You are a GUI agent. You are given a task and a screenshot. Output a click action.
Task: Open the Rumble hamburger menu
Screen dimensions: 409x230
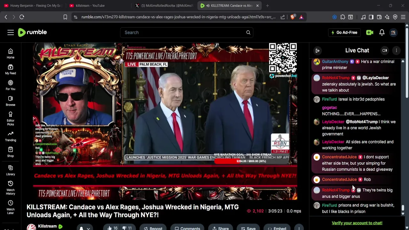[11, 32]
